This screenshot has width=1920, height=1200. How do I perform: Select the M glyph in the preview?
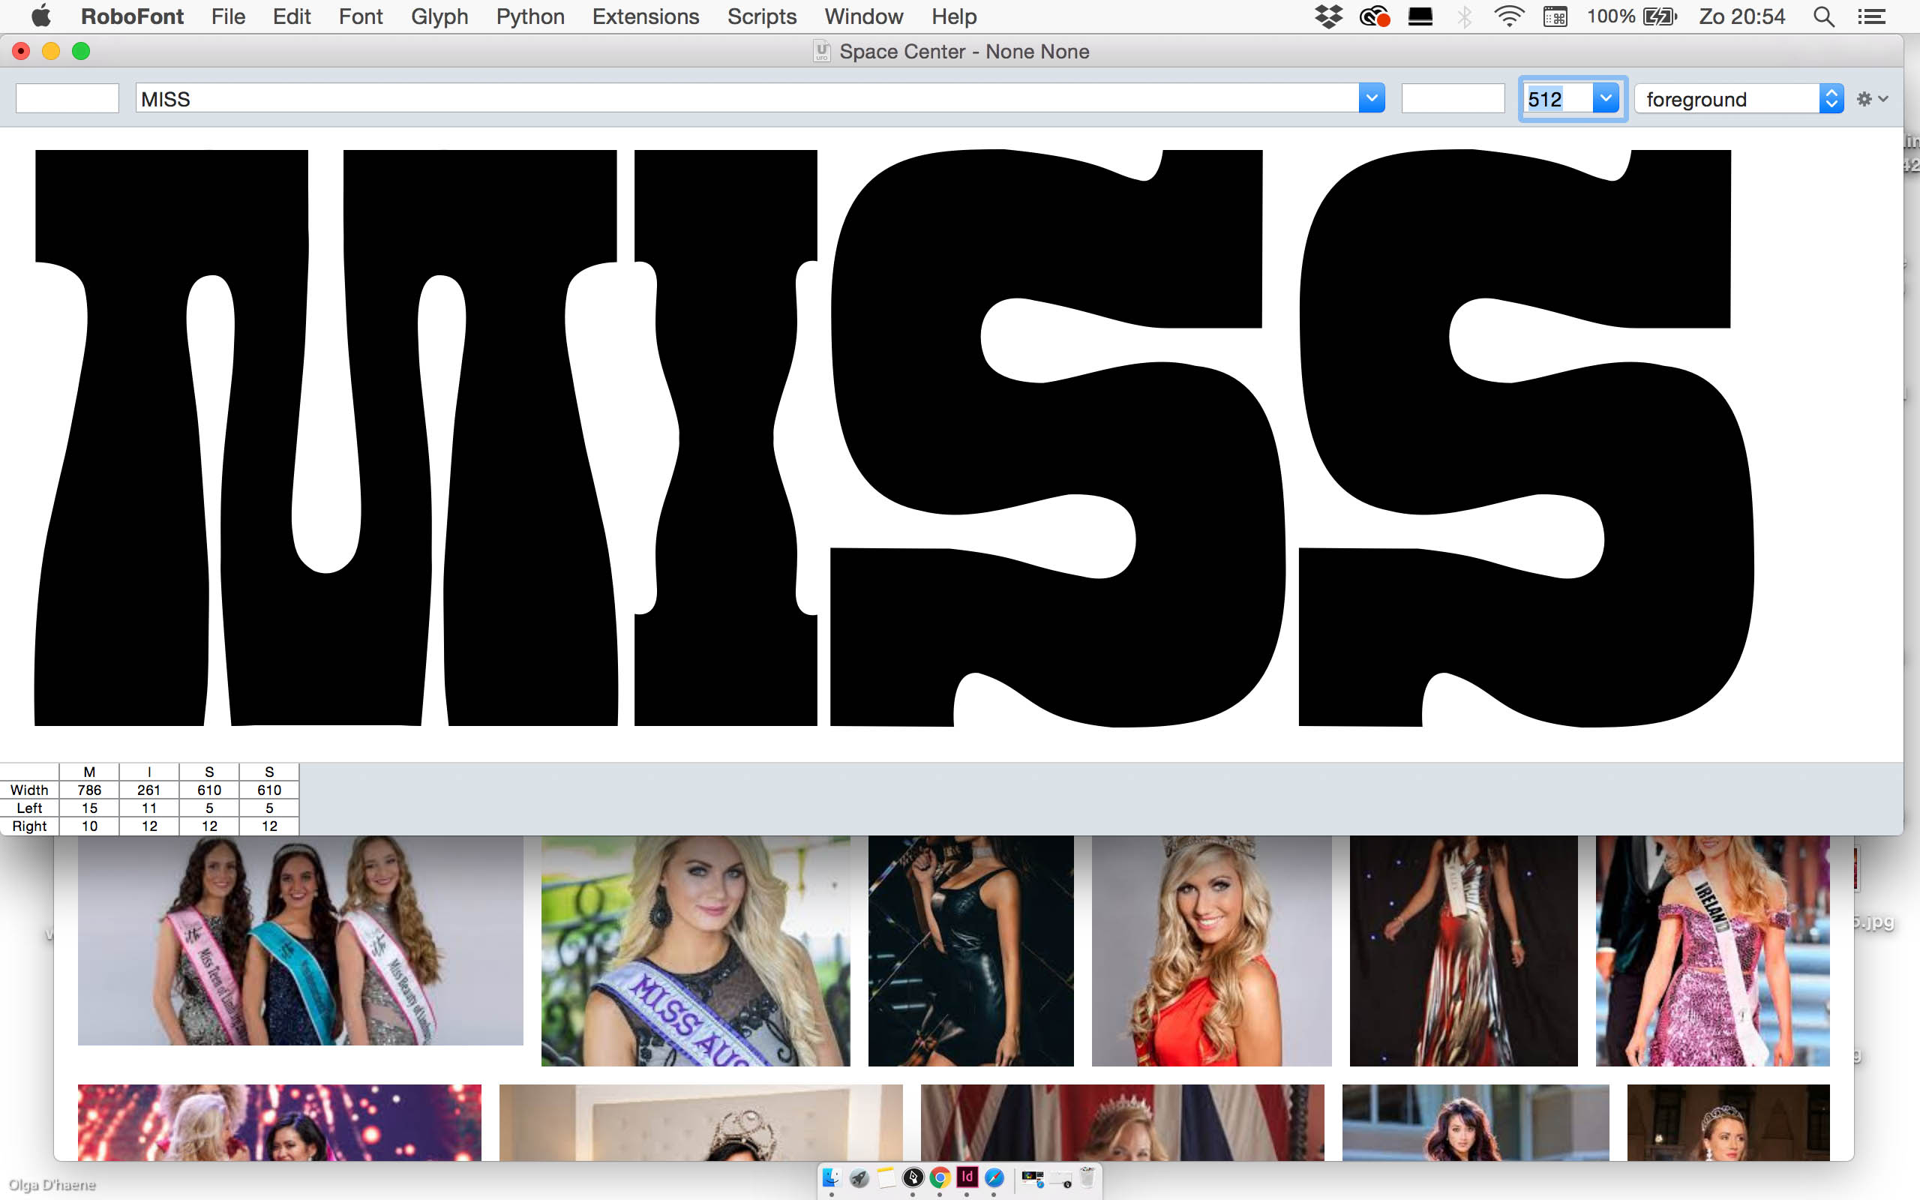point(326,437)
